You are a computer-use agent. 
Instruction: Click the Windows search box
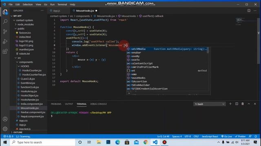point(42,142)
